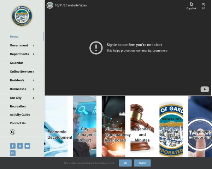Expand the Online Services submenu
The height and width of the screenshot is (169, 212).
(x=33, y=72)
